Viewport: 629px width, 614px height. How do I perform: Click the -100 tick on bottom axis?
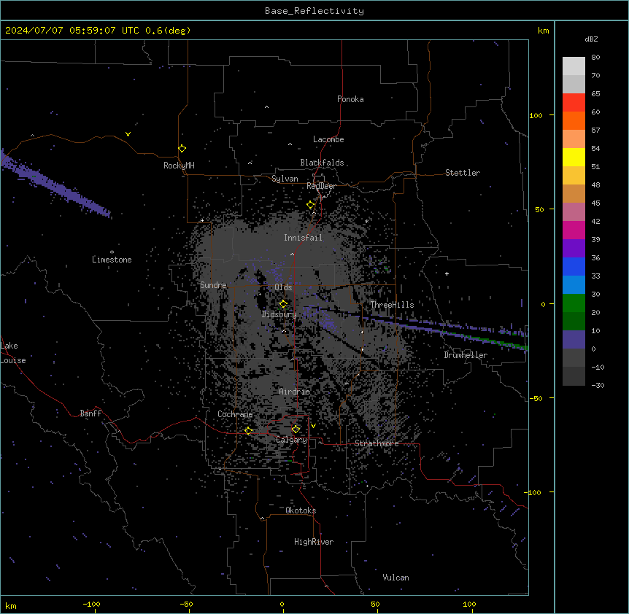pyautogui.click(x=91, y=604)
